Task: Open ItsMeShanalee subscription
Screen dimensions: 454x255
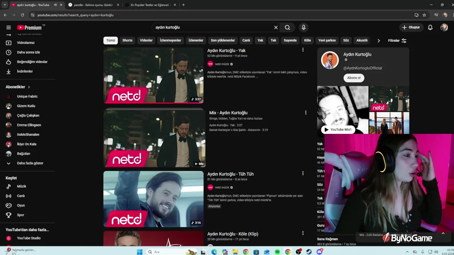Action: pos(27,135)
